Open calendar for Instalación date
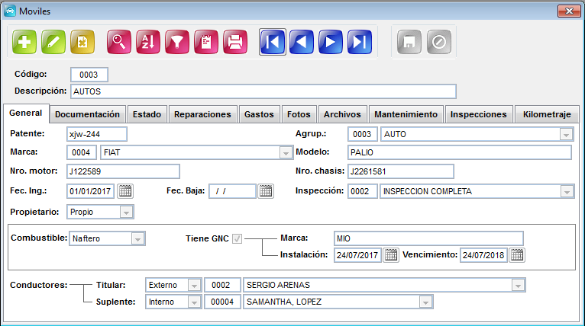 (x=391, y=255)
